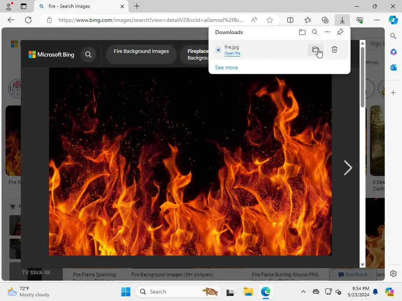
Task: Open Copilot sidebar
Action: pos(393,20)
